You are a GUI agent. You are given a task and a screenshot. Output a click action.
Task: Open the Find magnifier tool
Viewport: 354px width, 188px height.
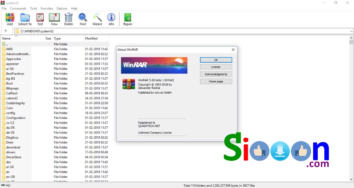(x=83, y=19)
